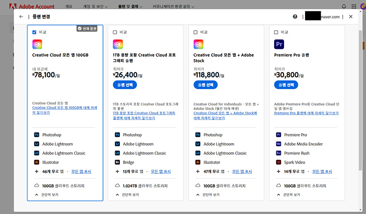Go to the 개요 tab

[69, 6]
